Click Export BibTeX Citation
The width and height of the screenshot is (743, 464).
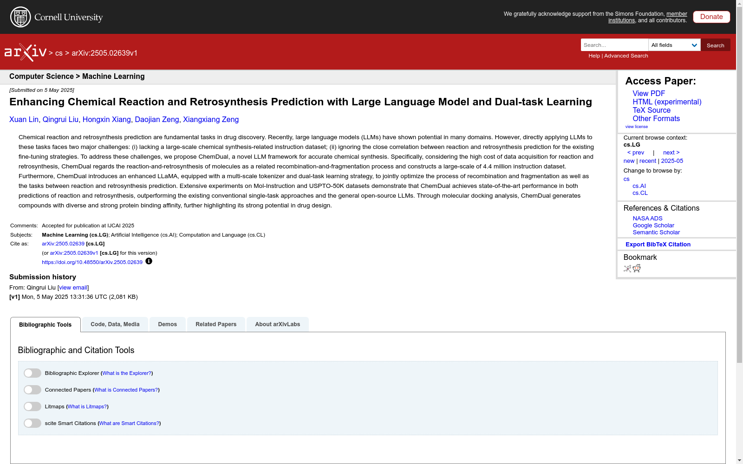(x=658, y=245)
